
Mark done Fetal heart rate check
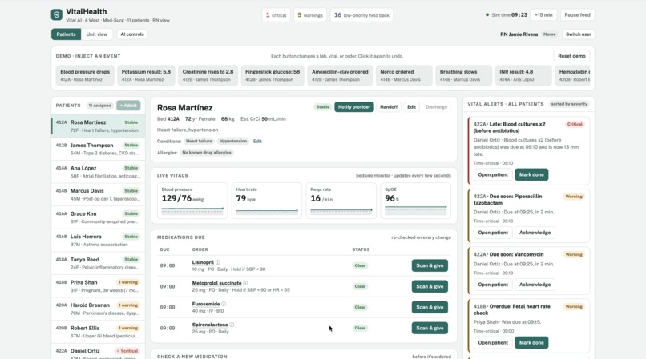point(531,342)
